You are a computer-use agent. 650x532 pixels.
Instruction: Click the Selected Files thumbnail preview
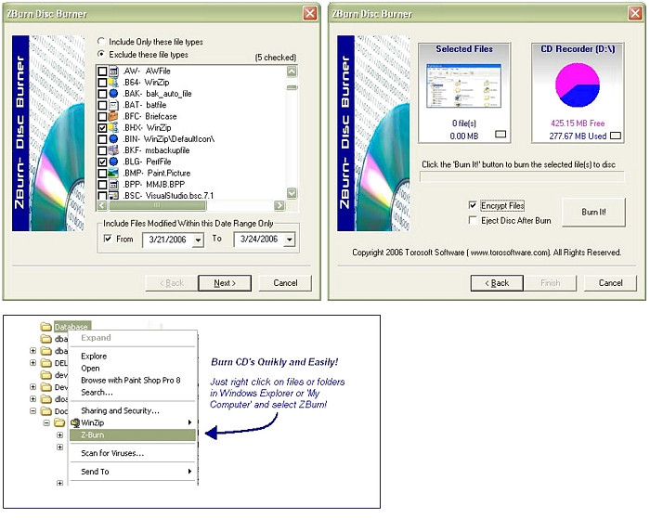464,85
